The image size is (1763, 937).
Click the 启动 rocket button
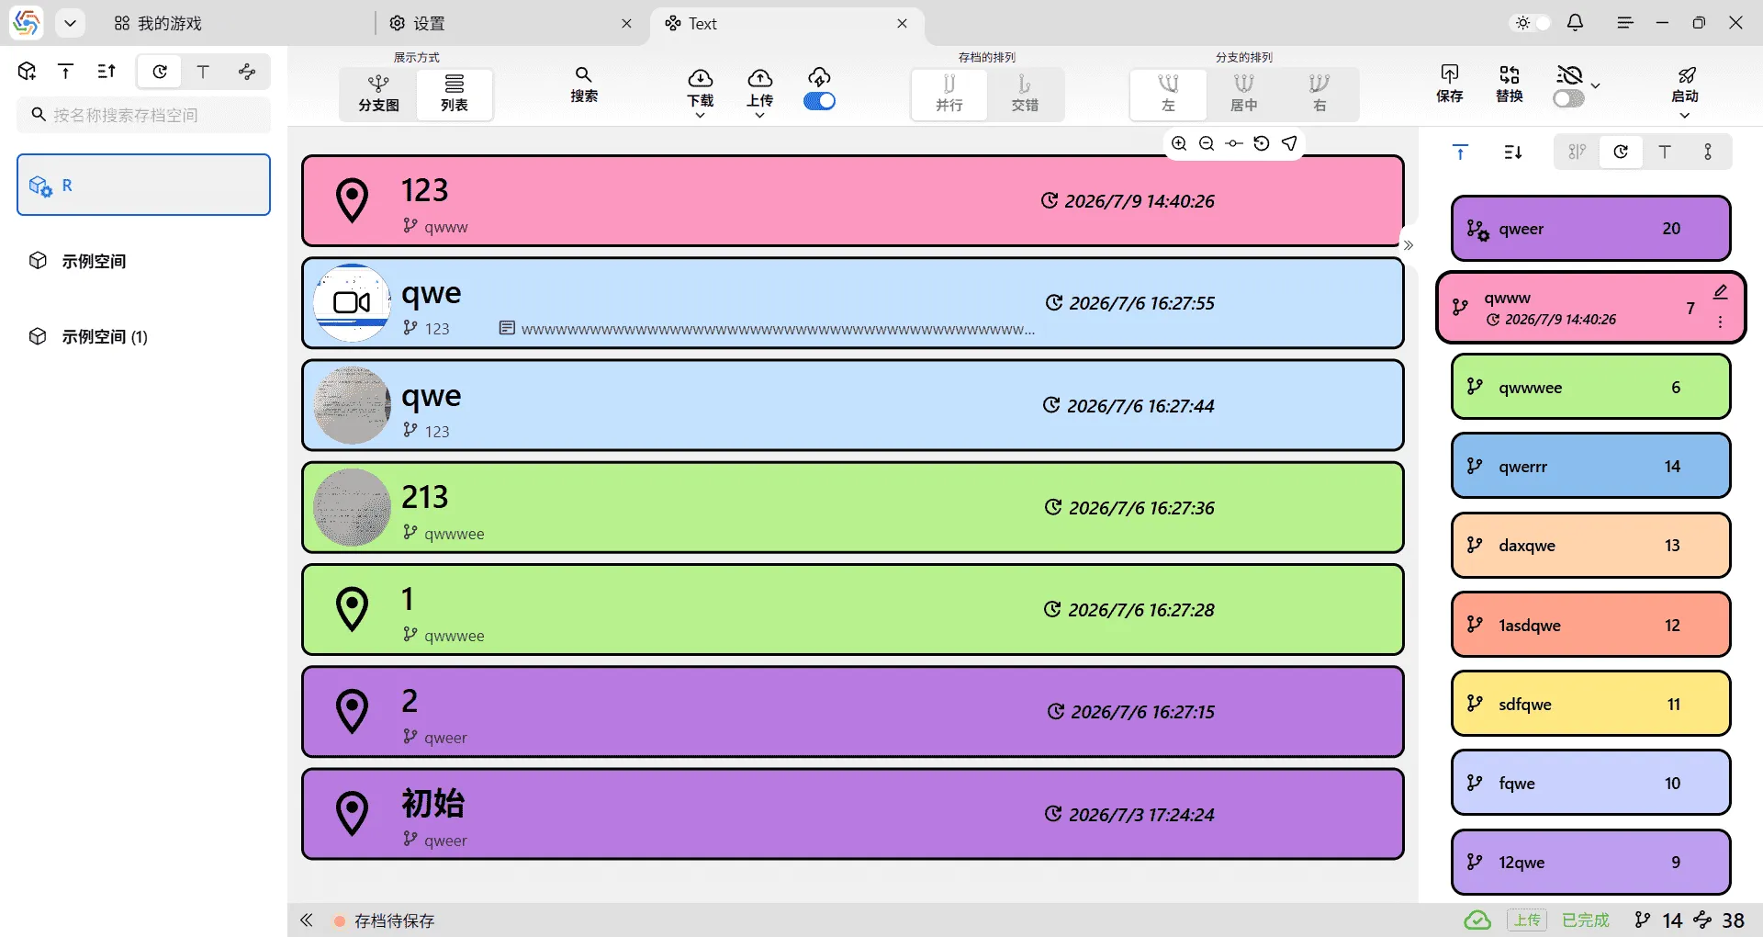click(1685, 84)
